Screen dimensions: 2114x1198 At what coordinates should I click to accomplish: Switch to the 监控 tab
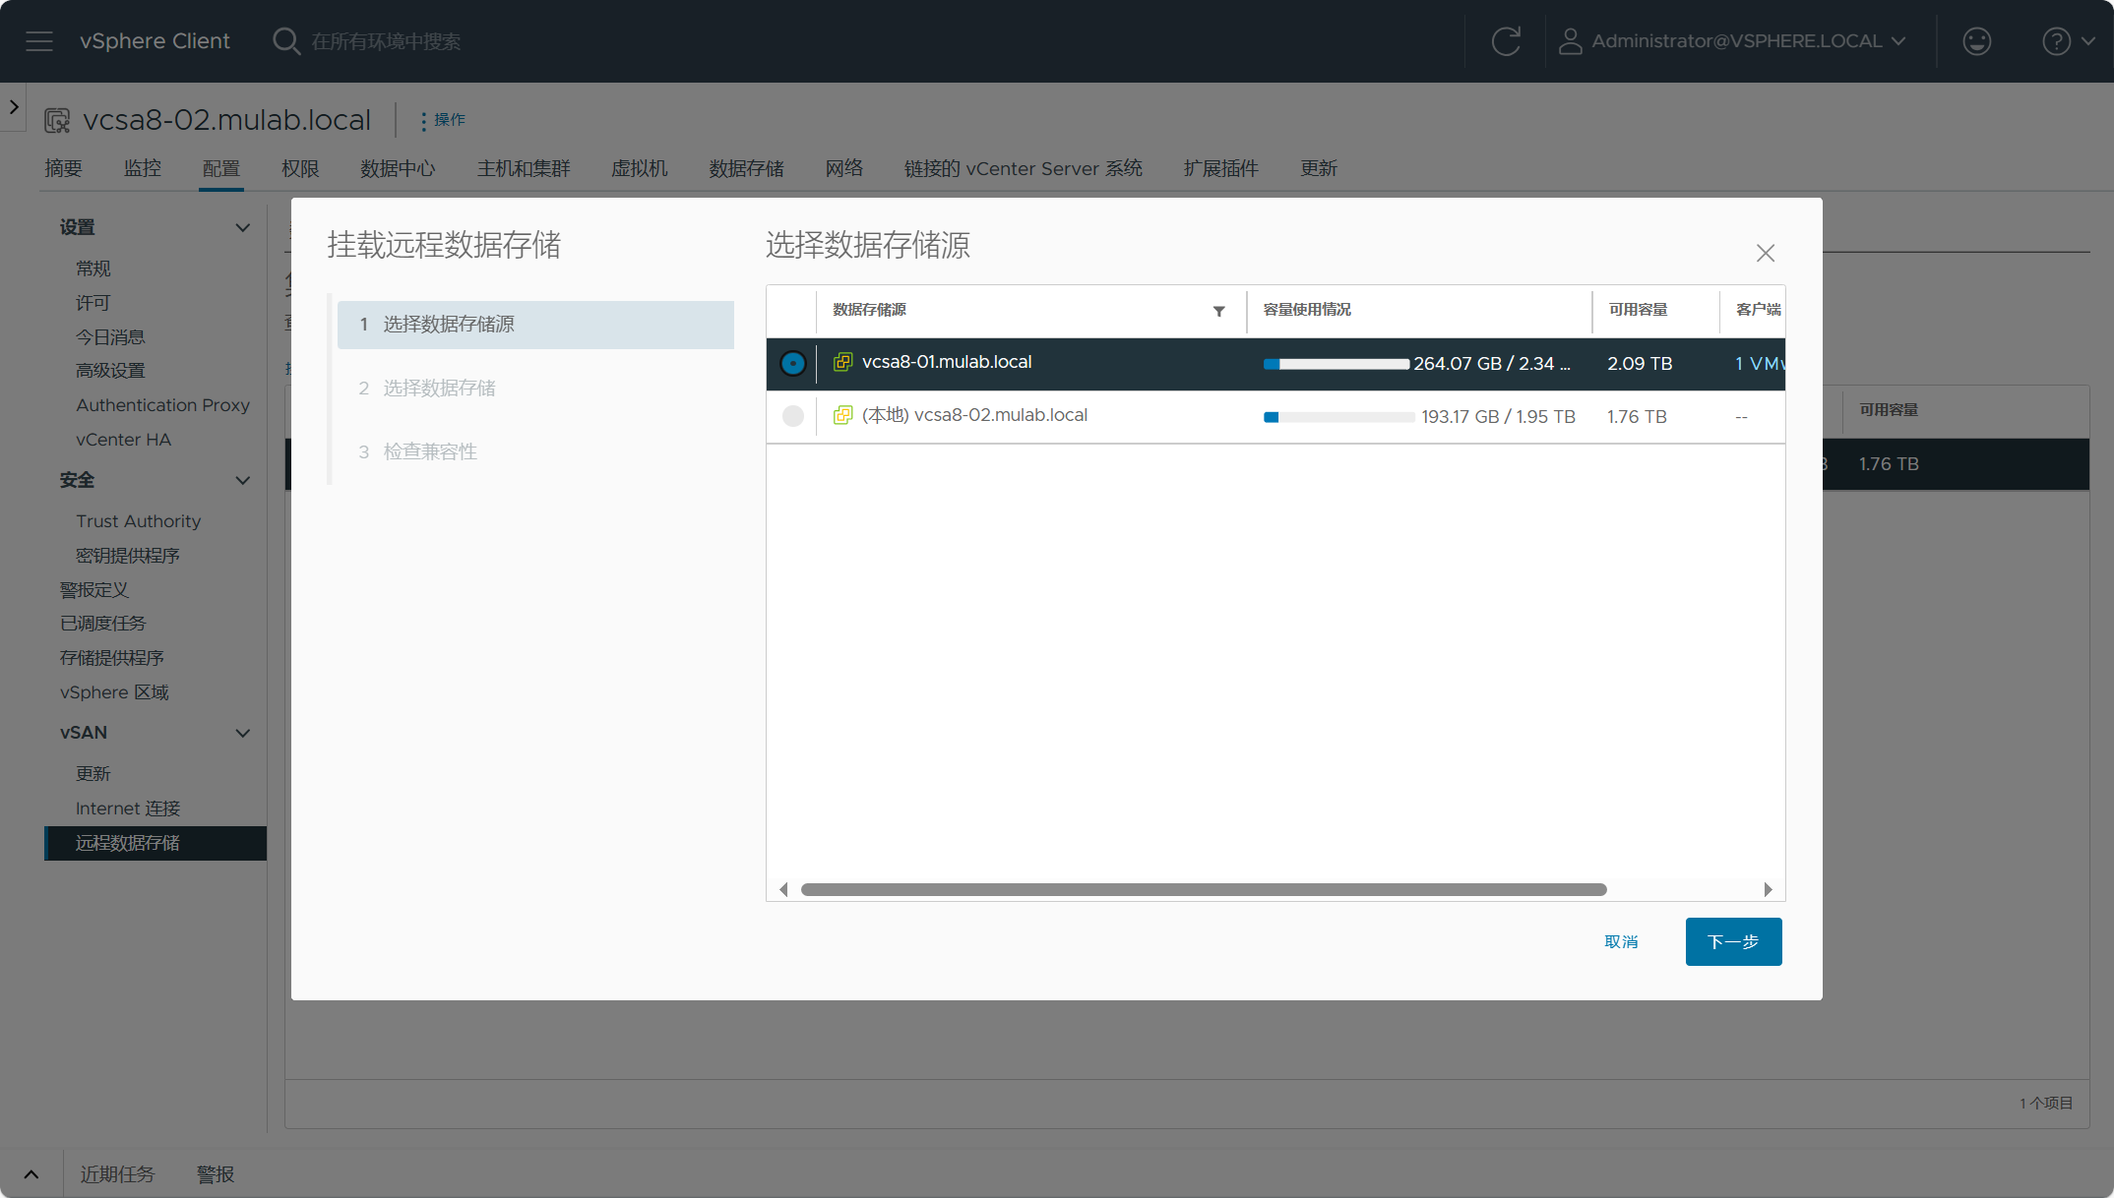click(142, 168)
